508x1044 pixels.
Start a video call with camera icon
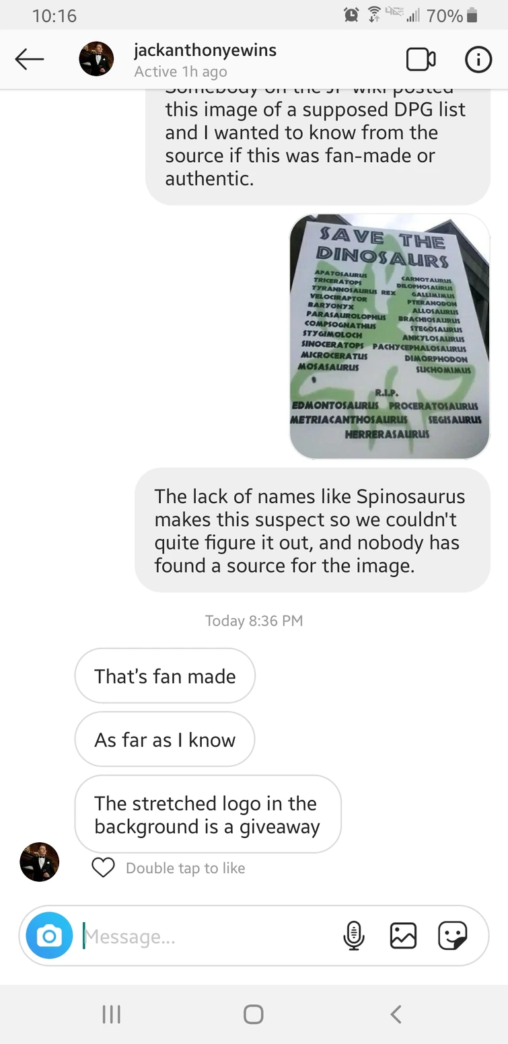tap(421, 60)
